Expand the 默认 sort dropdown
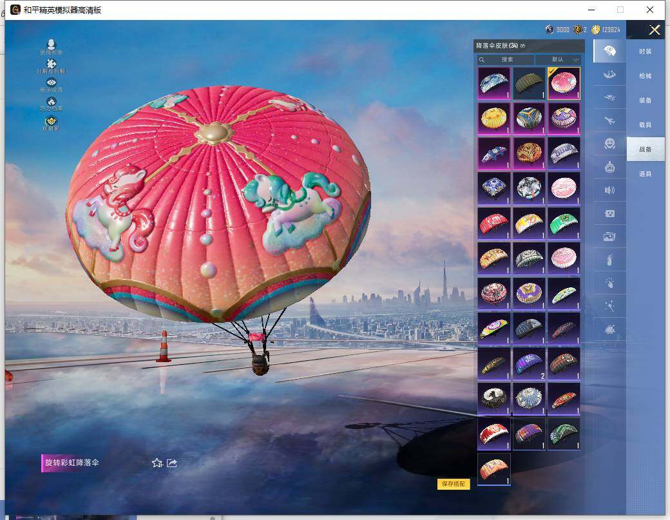 click(557, 59)
